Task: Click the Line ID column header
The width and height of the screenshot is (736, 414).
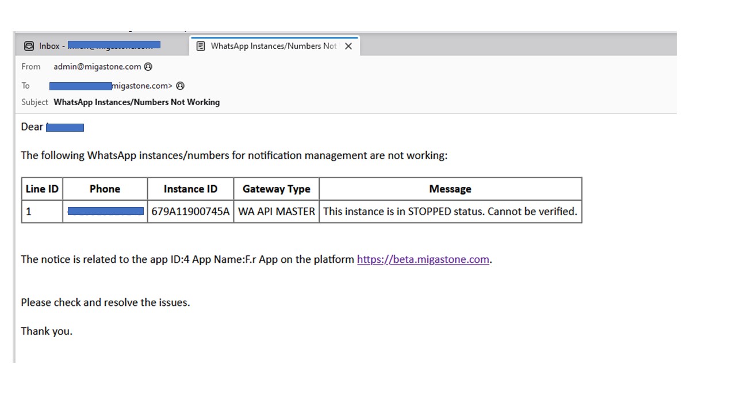Action: [x=42, y=189]
